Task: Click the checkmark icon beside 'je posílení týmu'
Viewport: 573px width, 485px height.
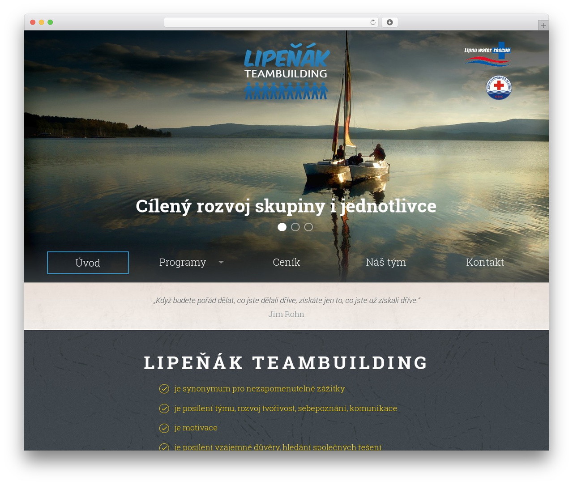Action: [x=164, y=408]
